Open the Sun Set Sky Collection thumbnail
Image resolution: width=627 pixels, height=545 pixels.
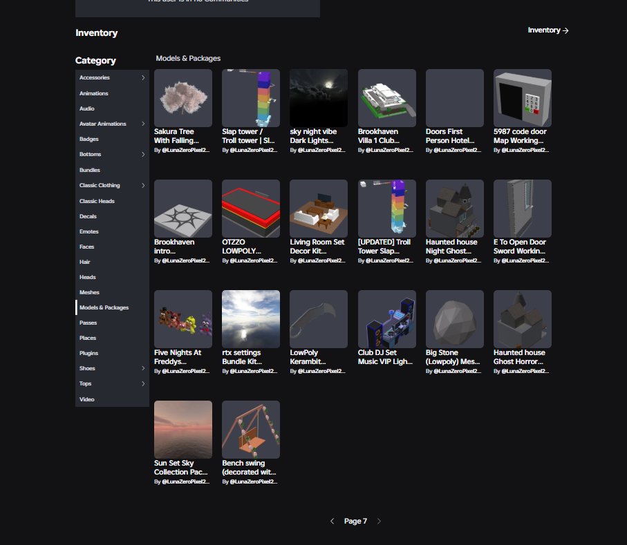pos(183,430)
